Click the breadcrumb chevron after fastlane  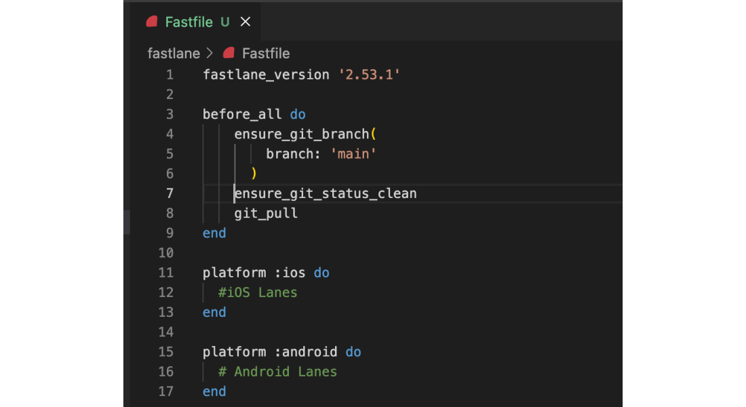coord(210,53)
